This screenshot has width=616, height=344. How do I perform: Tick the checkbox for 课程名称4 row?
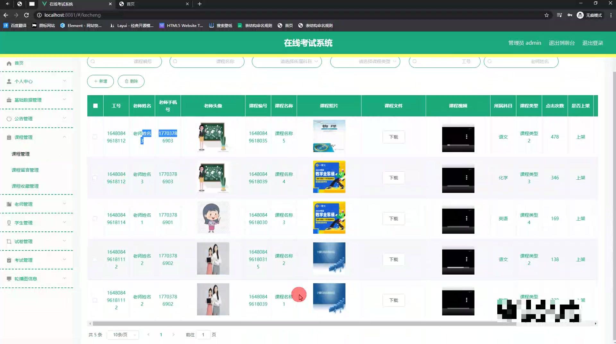(95, 178)
